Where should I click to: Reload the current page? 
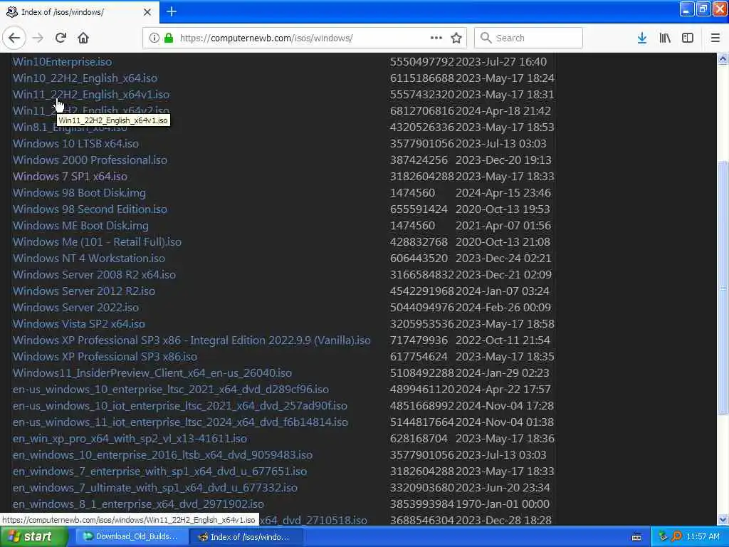click(x=61, y=38)
